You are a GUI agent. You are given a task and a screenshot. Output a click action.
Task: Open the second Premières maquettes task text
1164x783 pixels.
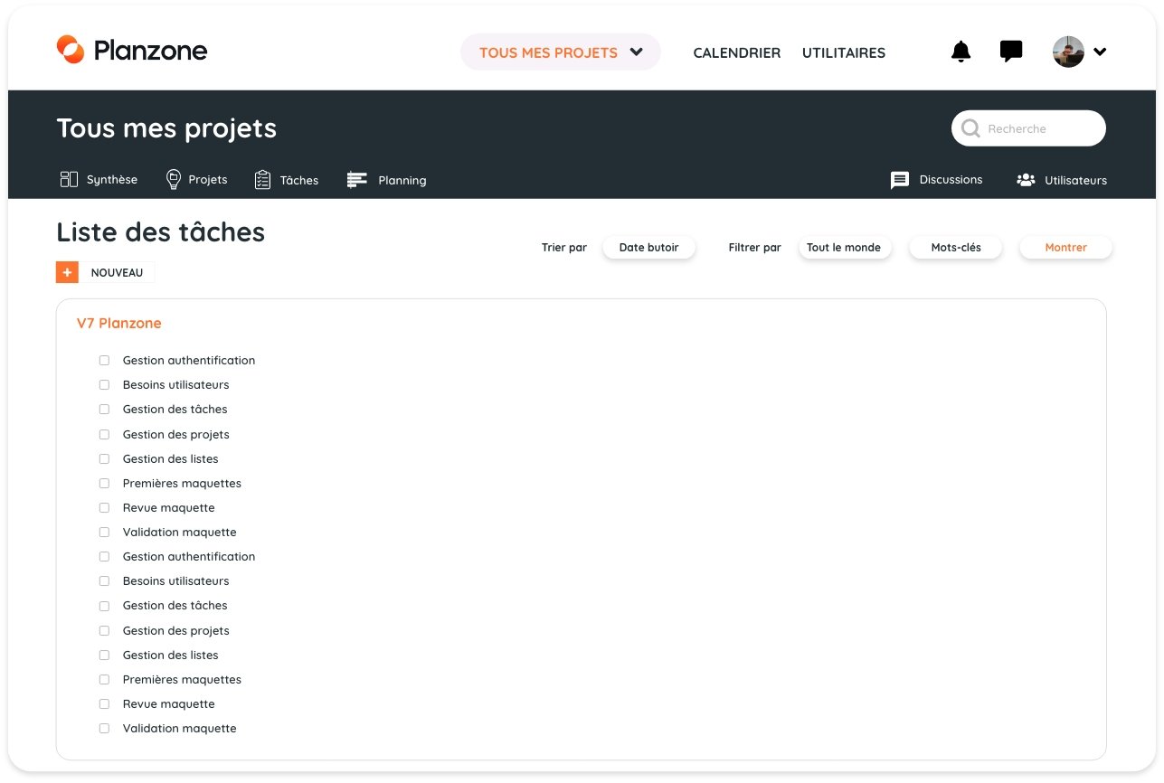click(182, 679)
